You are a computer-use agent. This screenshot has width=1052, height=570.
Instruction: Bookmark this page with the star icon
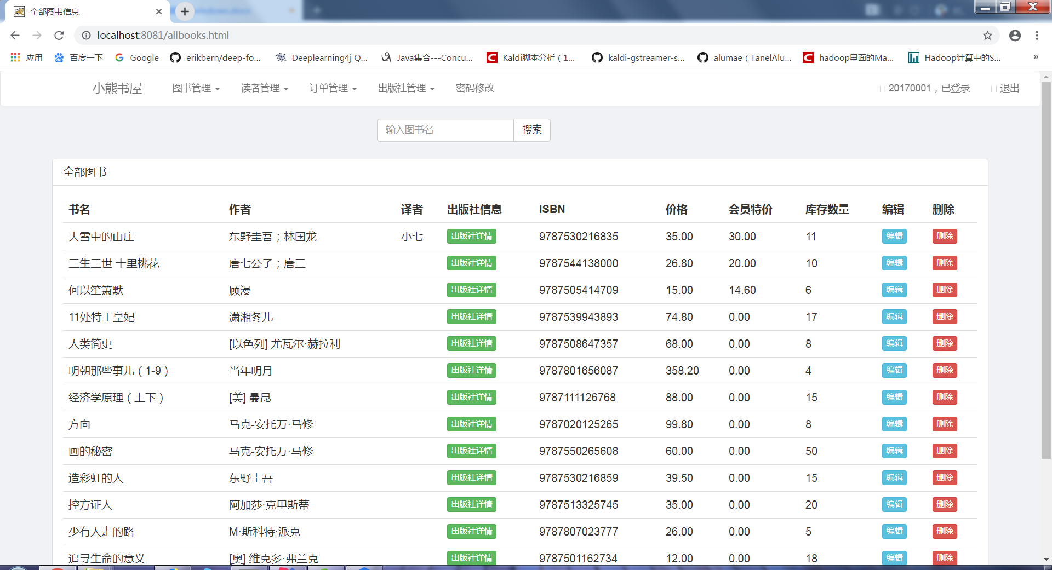987,36
